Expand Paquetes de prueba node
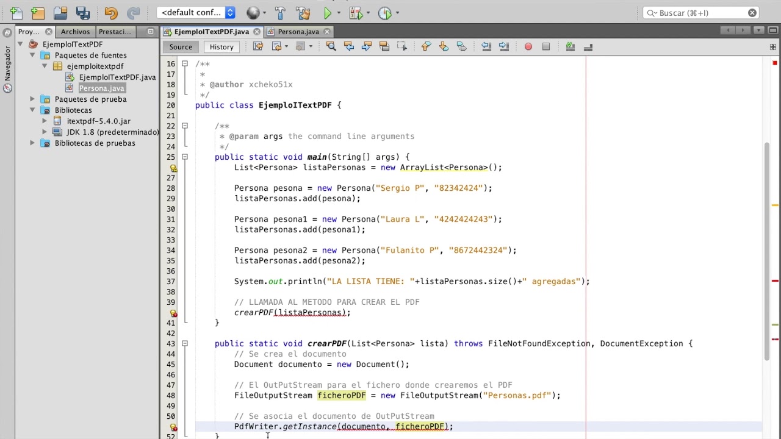 (32, 99)
